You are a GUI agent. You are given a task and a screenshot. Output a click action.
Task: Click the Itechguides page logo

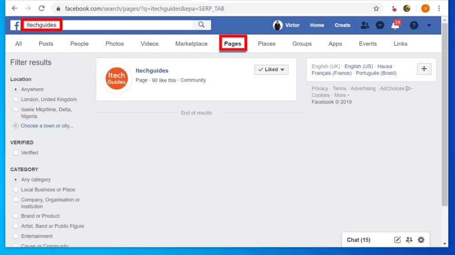[117, 78]
